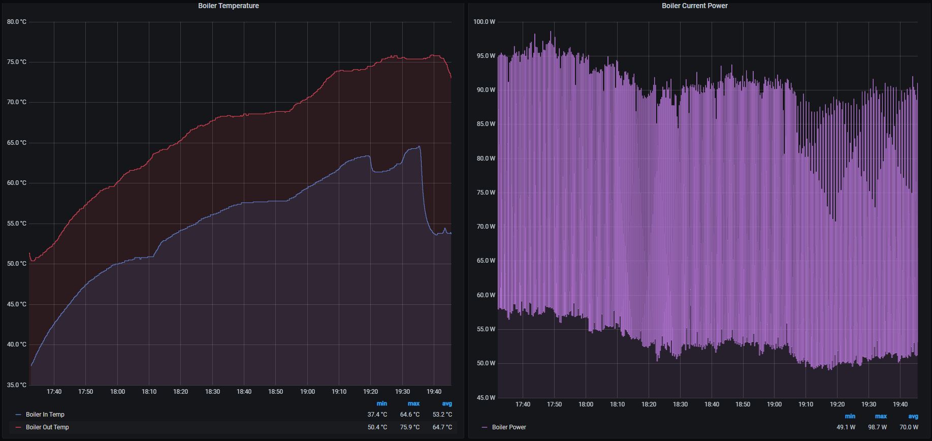This screenshot has width=932, height=441.
Task: Click the blue Boiler In Temp color swatch
Action: pos(19,415)
